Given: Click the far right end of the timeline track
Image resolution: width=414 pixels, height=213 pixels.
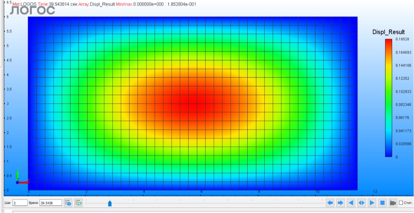Looking at the screenshot, I should [x=323, y=203].
